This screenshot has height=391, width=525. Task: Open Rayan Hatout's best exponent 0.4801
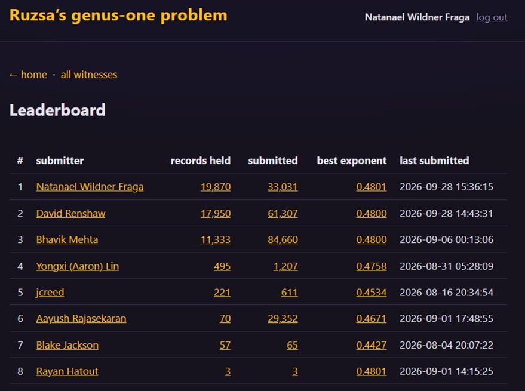pos(372,371)
